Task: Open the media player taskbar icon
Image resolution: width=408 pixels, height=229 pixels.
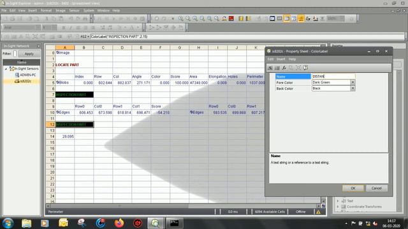Action: coord(45,223)
